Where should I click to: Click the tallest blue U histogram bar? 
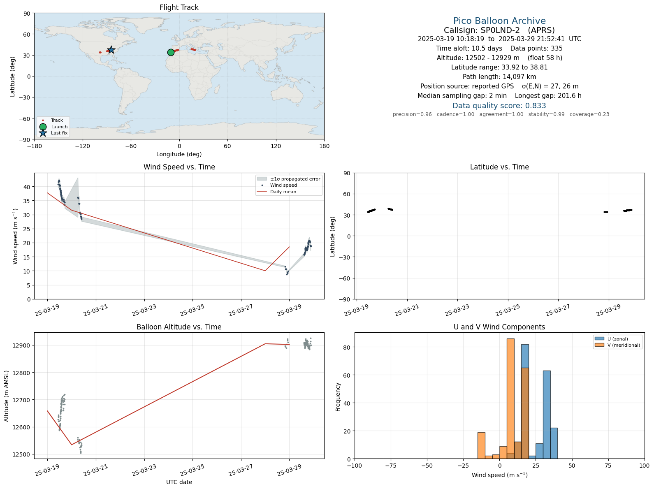[525, 401]
